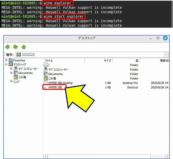Go up one level with green up arrow
This screenshot has height=159, width=173.
tap(24, 47)
